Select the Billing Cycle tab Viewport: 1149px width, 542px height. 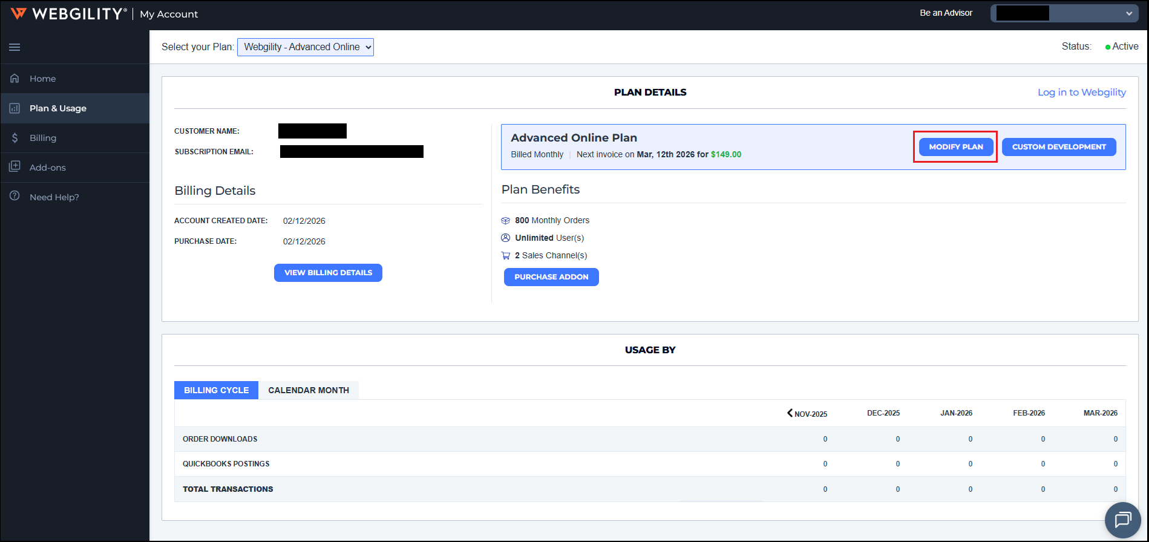pos(216,390)
